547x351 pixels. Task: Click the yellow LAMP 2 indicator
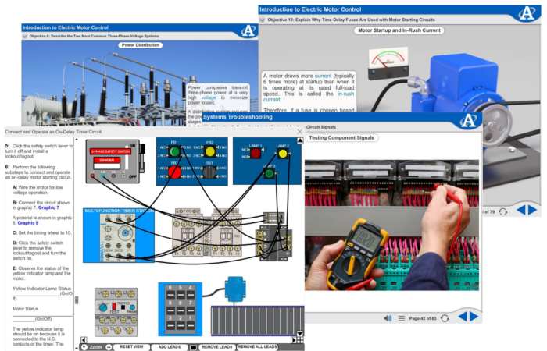pyautogui.click(x=283, y=153)
